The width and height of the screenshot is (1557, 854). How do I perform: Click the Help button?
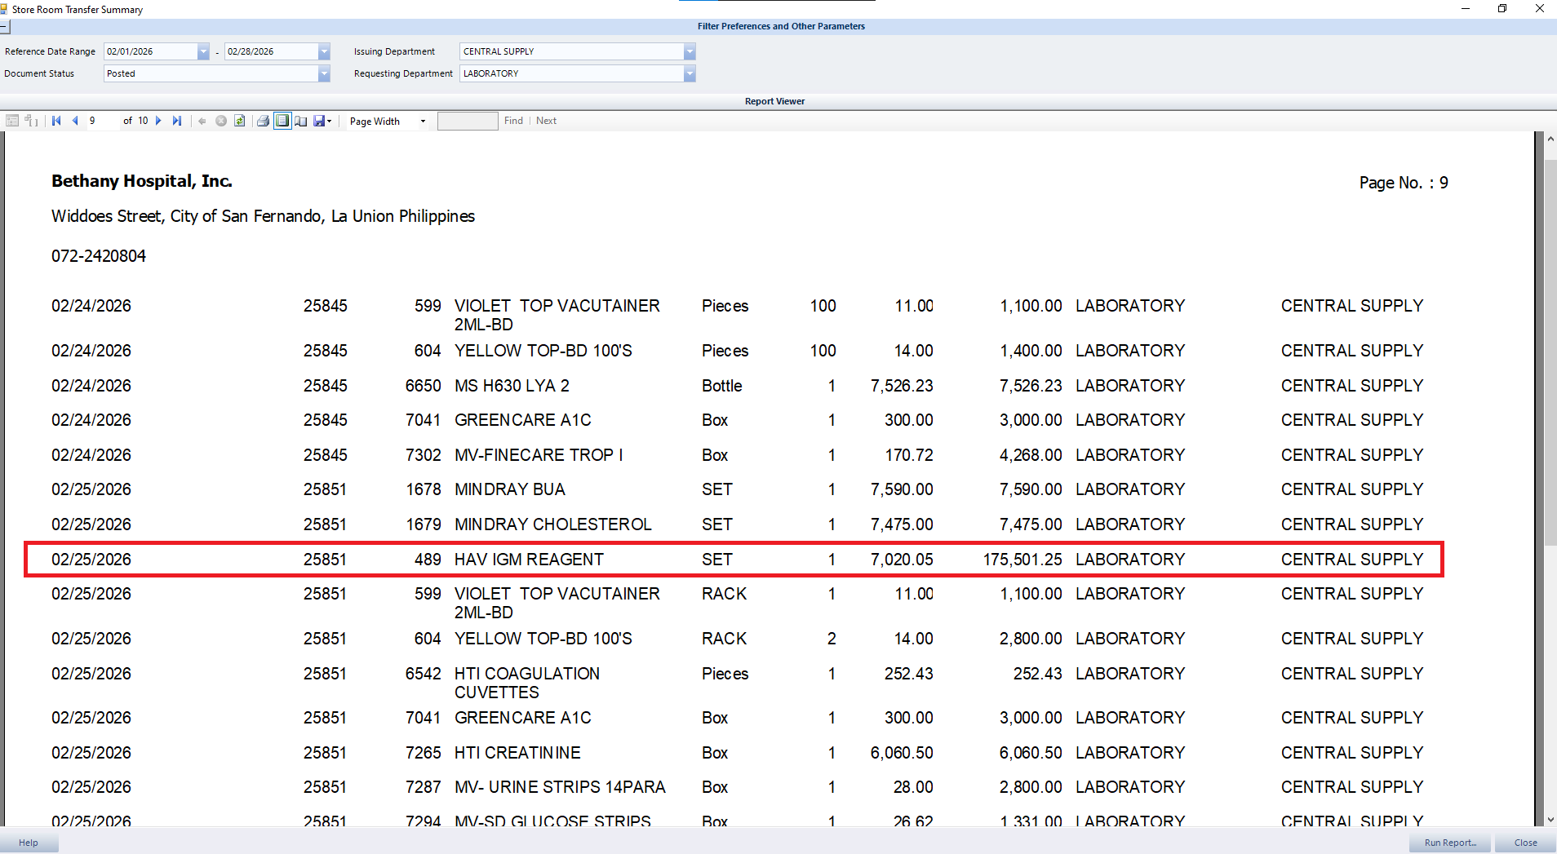point(29,843)
